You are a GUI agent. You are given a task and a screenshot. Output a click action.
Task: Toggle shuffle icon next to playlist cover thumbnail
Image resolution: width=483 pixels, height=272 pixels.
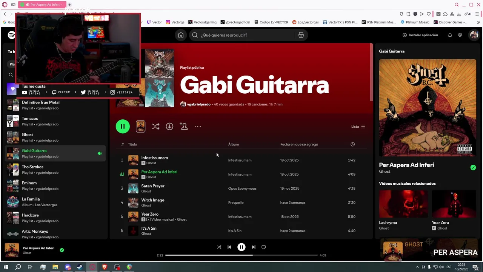(x=155, y=127)
